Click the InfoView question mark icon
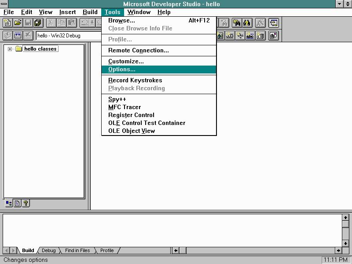This screenshot has width=352, height=264. click(26, 203)
